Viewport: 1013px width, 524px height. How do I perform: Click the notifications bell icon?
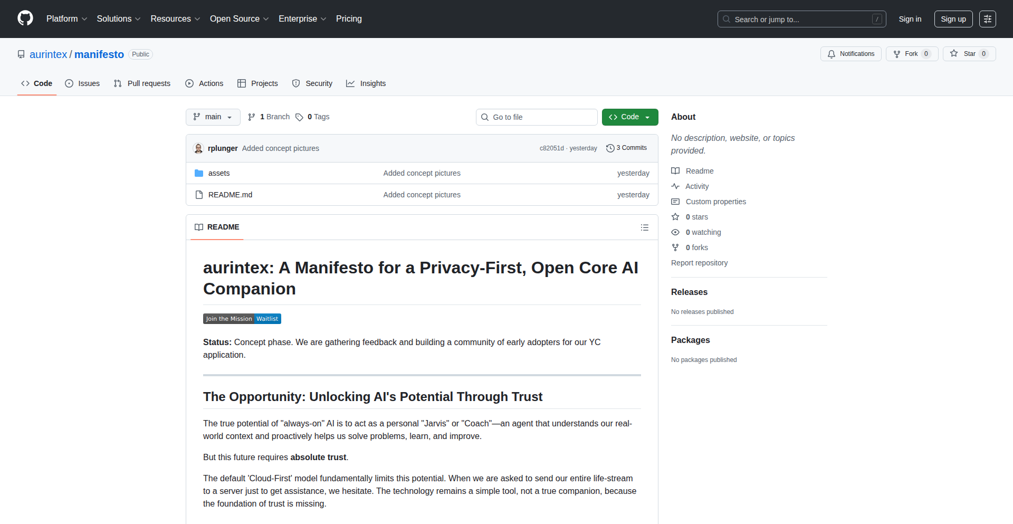click(832, 54)
